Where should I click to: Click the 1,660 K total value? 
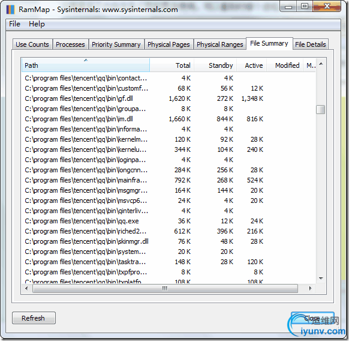click(x=180, y=119)
